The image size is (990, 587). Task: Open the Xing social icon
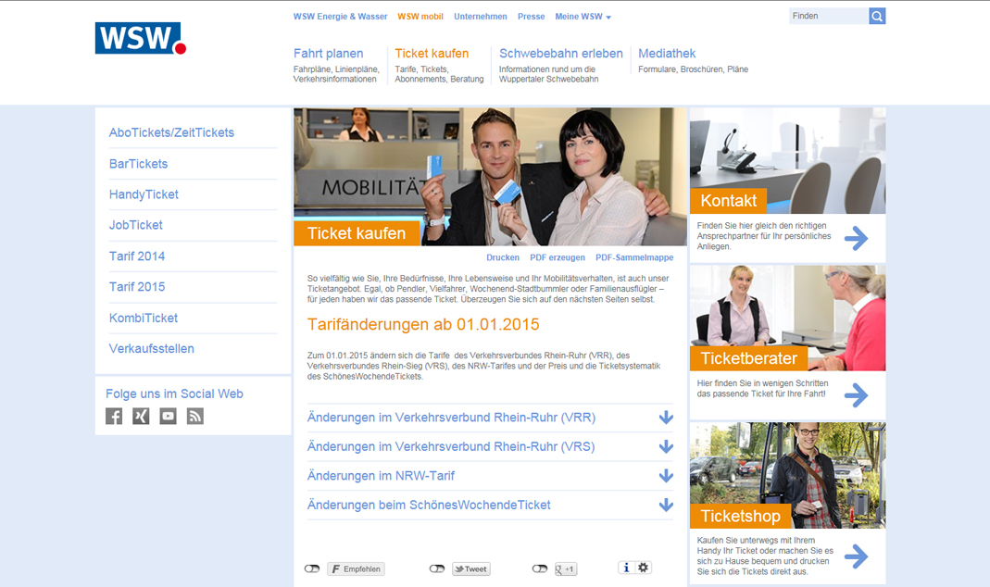pyautogui.click(x=141, y=416)
